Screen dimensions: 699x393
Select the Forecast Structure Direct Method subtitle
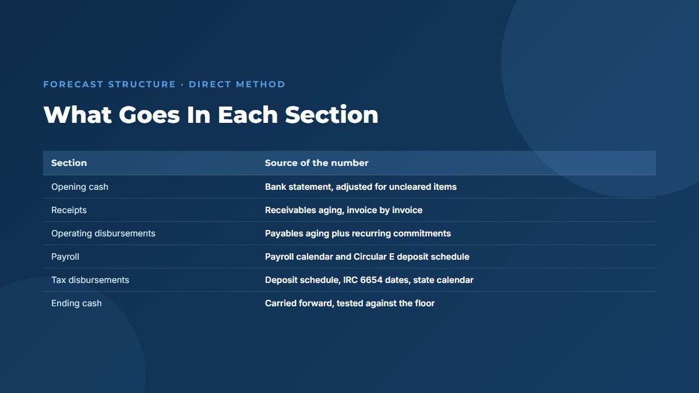(x=164, y=84)
